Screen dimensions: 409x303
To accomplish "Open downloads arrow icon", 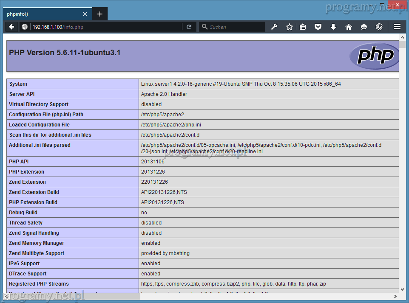I will pyautogui.click(x=333, y=27).
